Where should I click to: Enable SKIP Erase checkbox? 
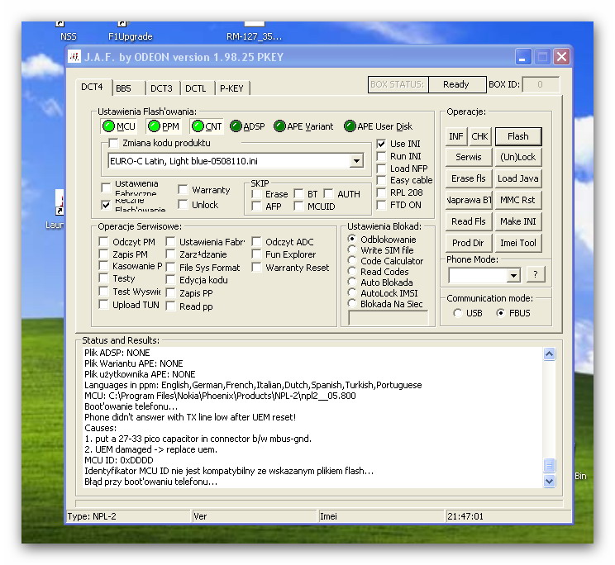click(x=256, y=194)
